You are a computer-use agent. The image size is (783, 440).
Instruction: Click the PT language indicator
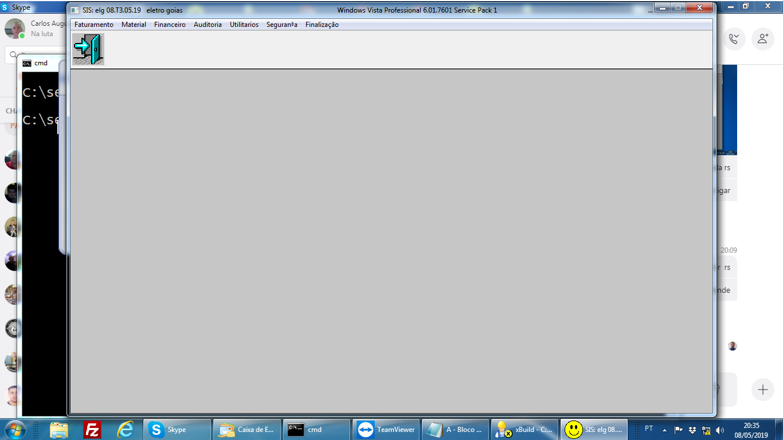649,429
